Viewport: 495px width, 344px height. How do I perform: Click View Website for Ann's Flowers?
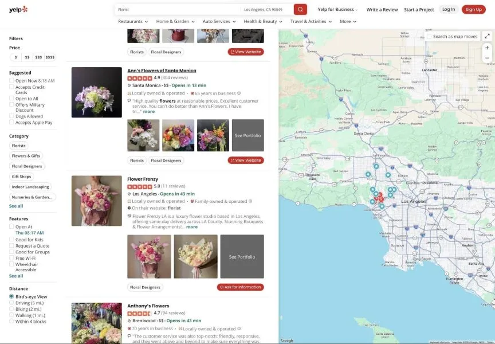pos(246,160)
